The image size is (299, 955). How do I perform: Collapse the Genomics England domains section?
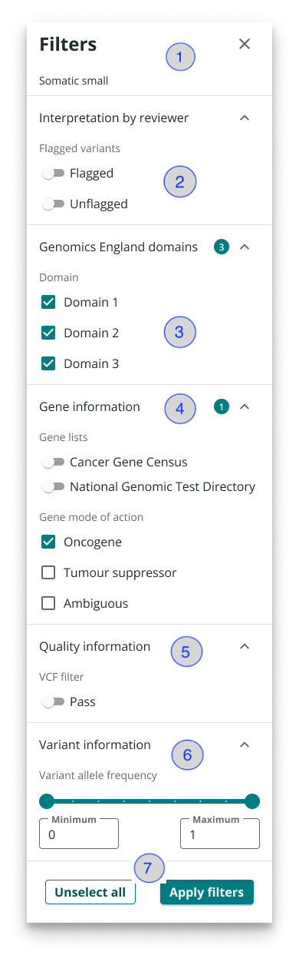[x=245, y=247]
